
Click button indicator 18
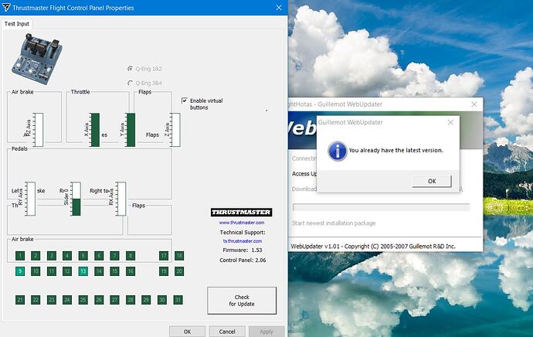tap(179, 256)
